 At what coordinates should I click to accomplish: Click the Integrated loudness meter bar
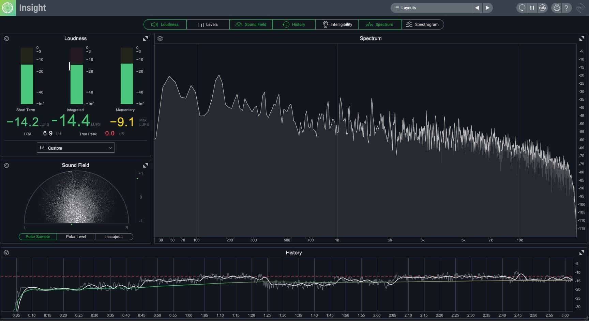coord(77,76)
